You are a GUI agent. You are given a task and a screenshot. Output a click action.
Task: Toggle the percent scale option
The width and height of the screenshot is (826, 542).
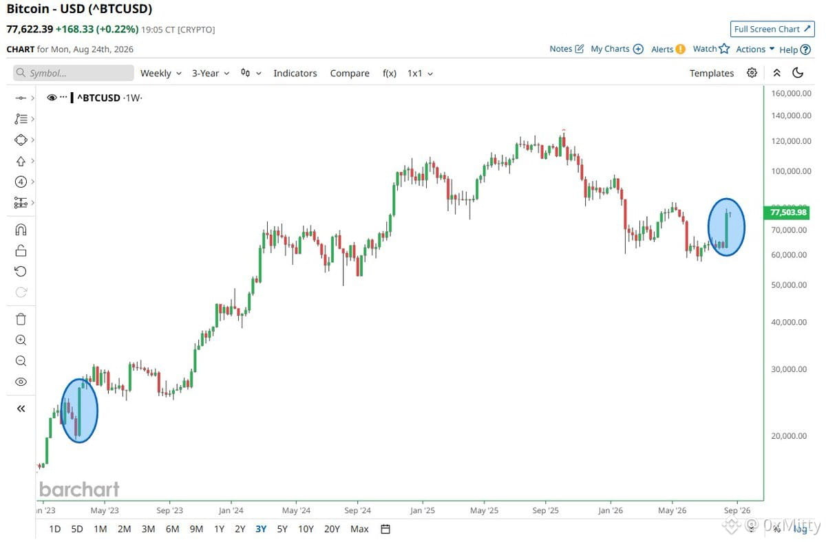point(776,528)
